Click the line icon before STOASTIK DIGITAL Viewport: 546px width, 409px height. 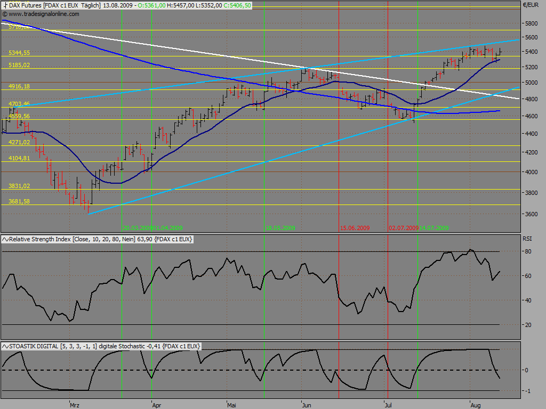coord(5,346)
